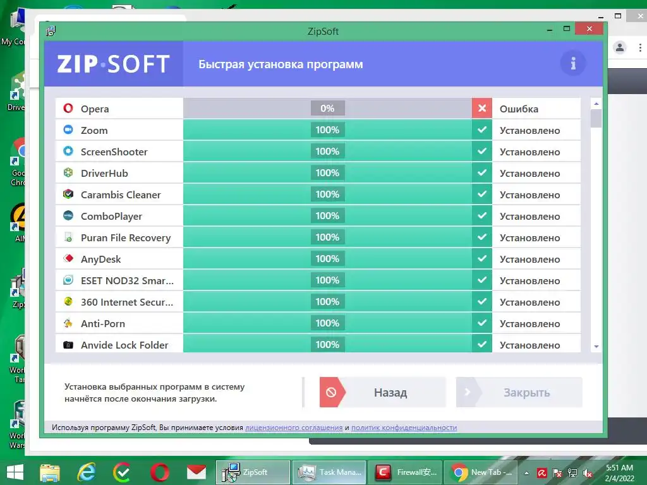The image size is (647, 485).
Task: Click the ESET NOD32 Smar... name
Action: (127, 280)
